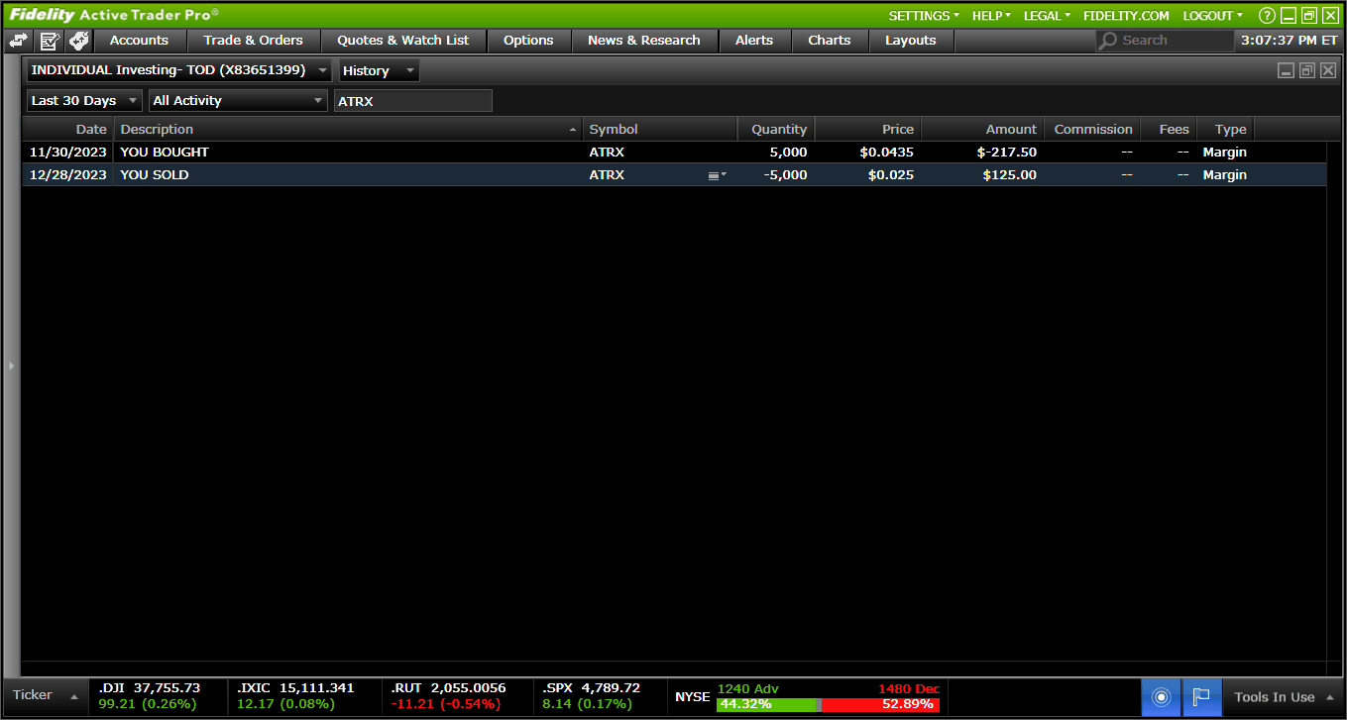The width and height of the screenshot is (1347, 720).
Task: Click the transfer arrows icon in the toolbar
Action: click(x=19, y=41)
